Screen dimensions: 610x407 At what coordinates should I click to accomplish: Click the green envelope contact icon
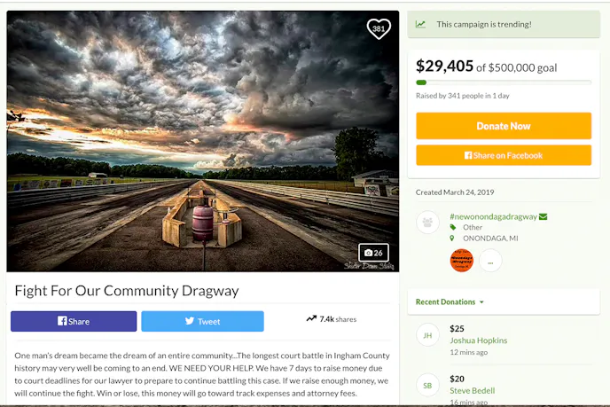tap(543, 216)
